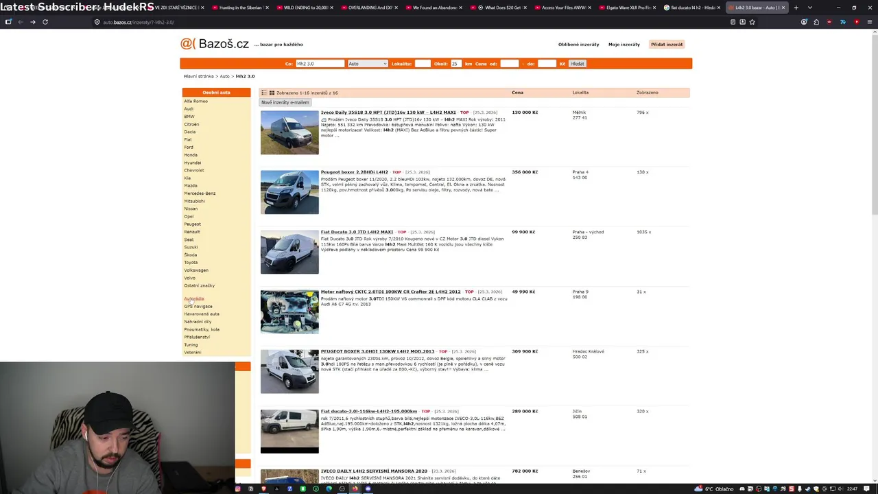Open 'Hunting in the Siberian' tab
This screenshot has height=494, width=878.
[239, 8]
